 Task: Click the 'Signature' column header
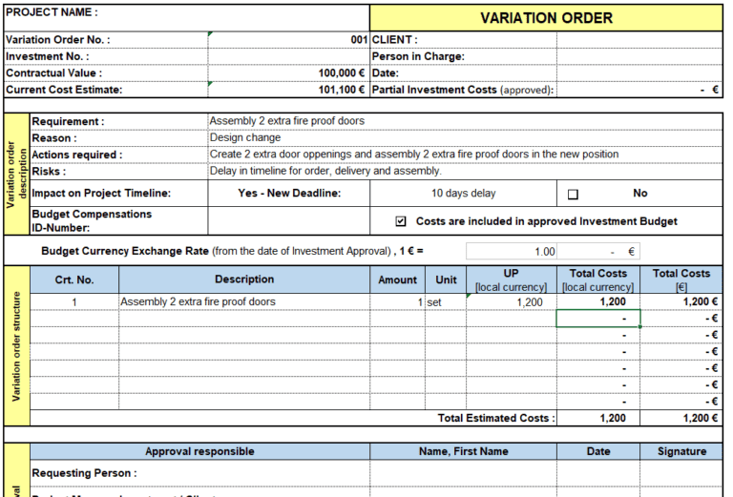681,451
